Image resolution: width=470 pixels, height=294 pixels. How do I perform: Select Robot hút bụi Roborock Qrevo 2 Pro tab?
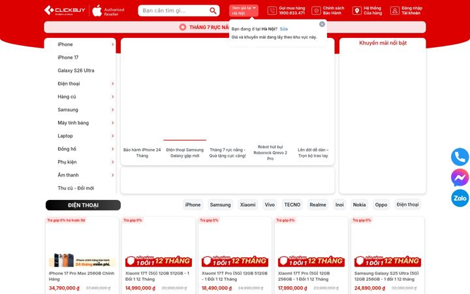pos(270,153)
